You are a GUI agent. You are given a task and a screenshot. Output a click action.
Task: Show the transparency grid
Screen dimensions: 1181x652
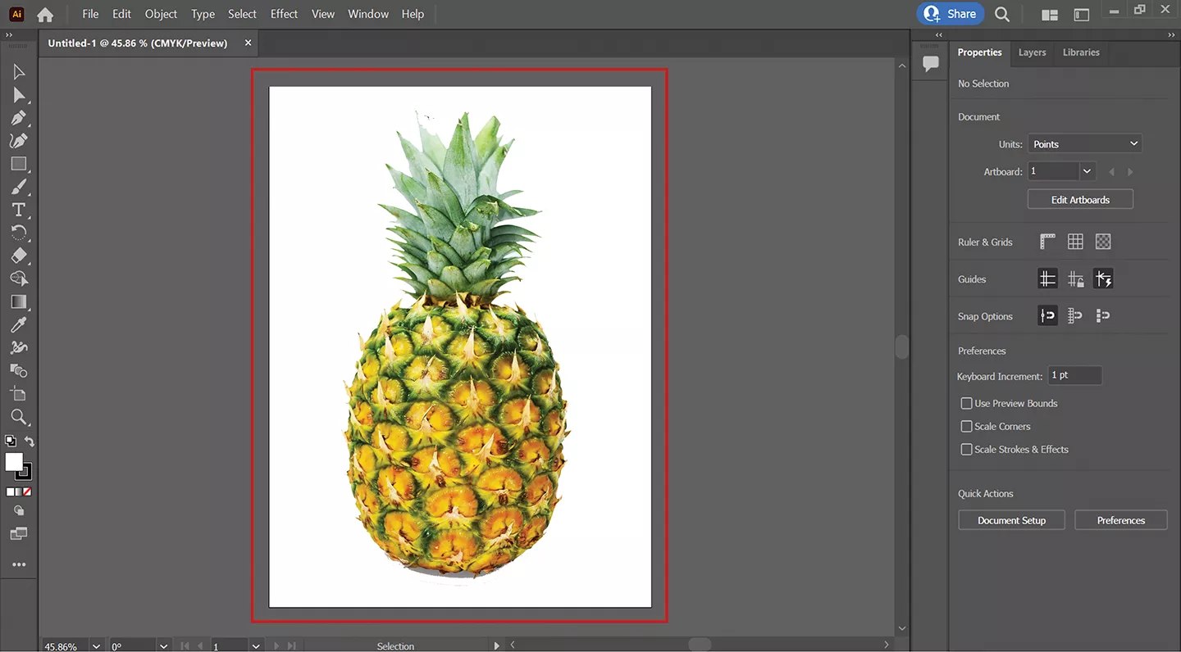click(x=1103, y=241)
